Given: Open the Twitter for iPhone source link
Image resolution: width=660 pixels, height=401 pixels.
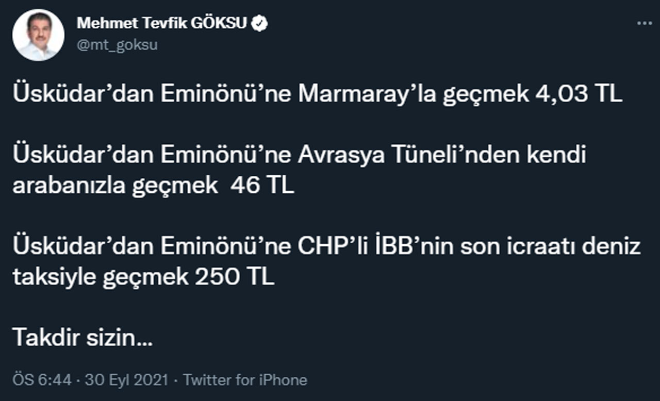Looking at the screenshot, I should 245,380.
